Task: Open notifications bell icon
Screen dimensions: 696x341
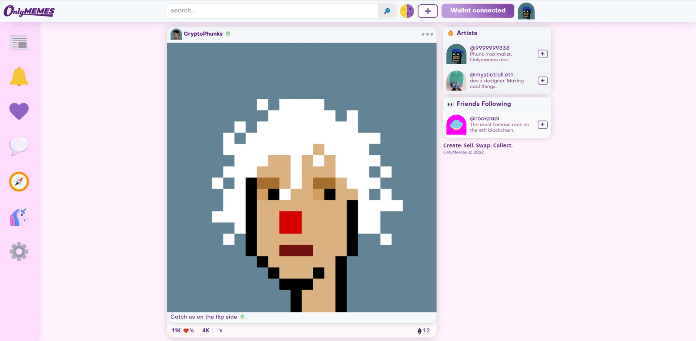Action: coord(19,77)
